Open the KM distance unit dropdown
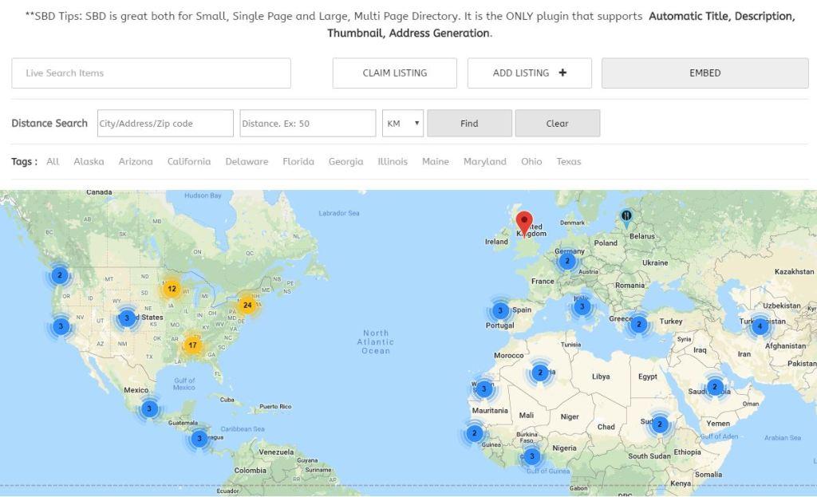This screenshot has width=817, height=497. [x=403, y=124]
